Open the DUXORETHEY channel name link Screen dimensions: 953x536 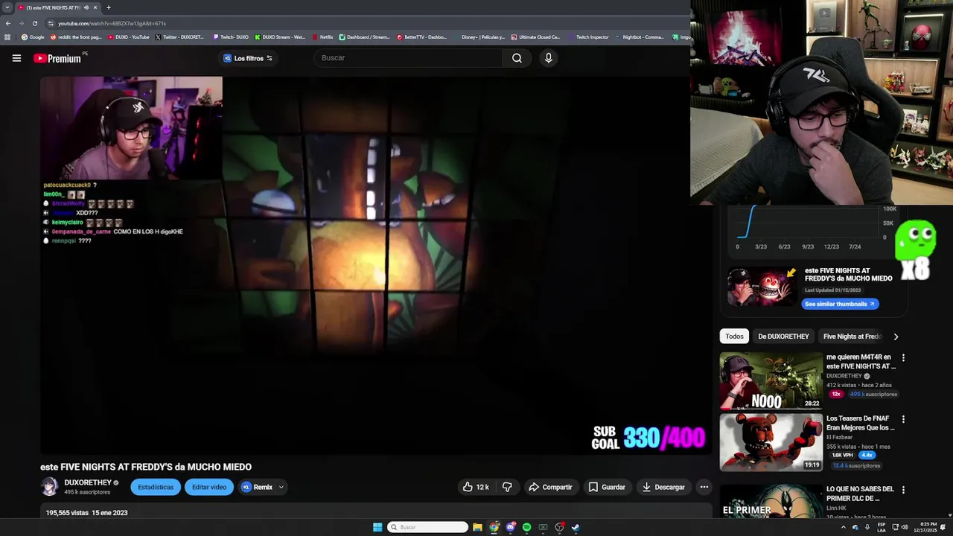pos(88,482)
